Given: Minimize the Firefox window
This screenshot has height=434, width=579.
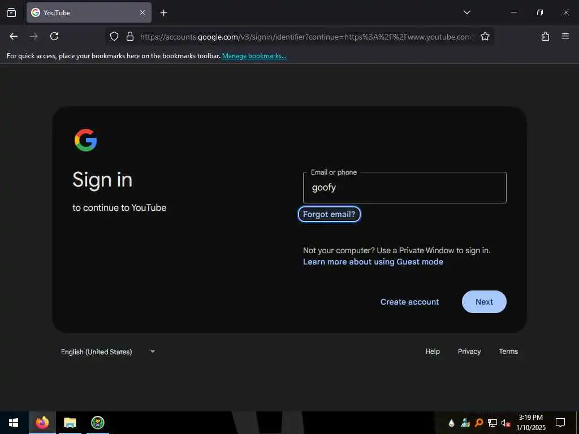Looking at the screenshot, I should coord(513,12).
